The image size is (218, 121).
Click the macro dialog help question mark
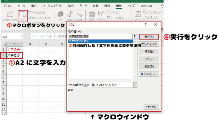point(146,25)
